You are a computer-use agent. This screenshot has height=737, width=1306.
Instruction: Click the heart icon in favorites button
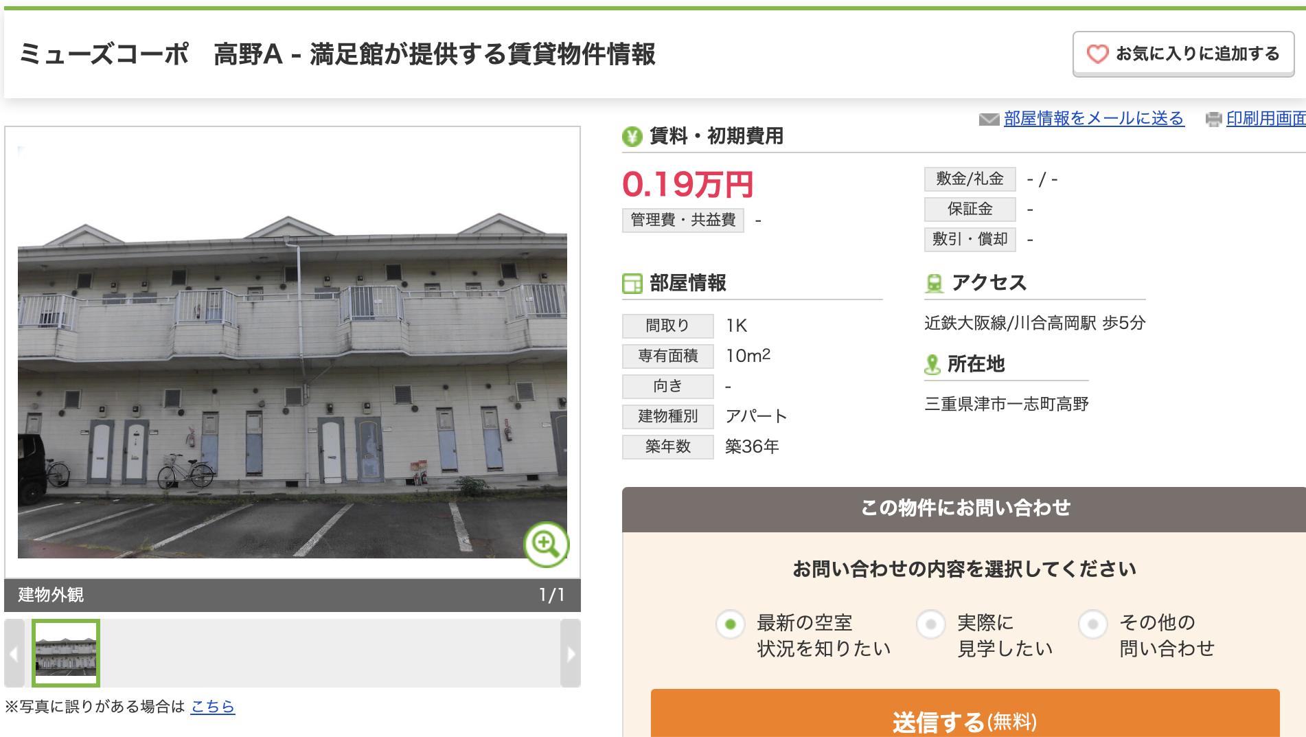(x=1097, y=54)
